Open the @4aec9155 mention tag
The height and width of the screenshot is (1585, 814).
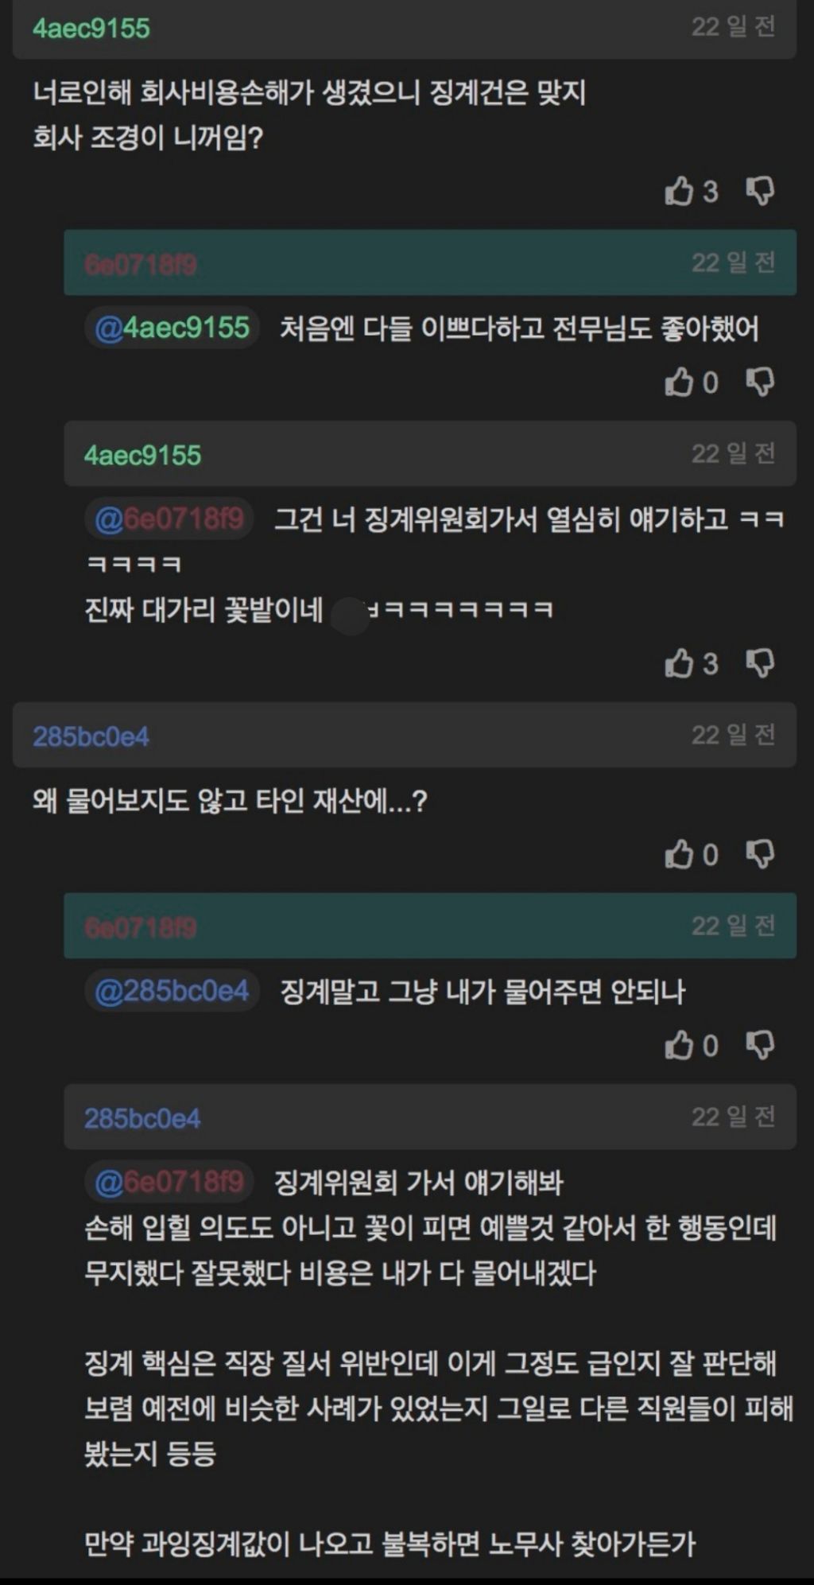(172, 328)
